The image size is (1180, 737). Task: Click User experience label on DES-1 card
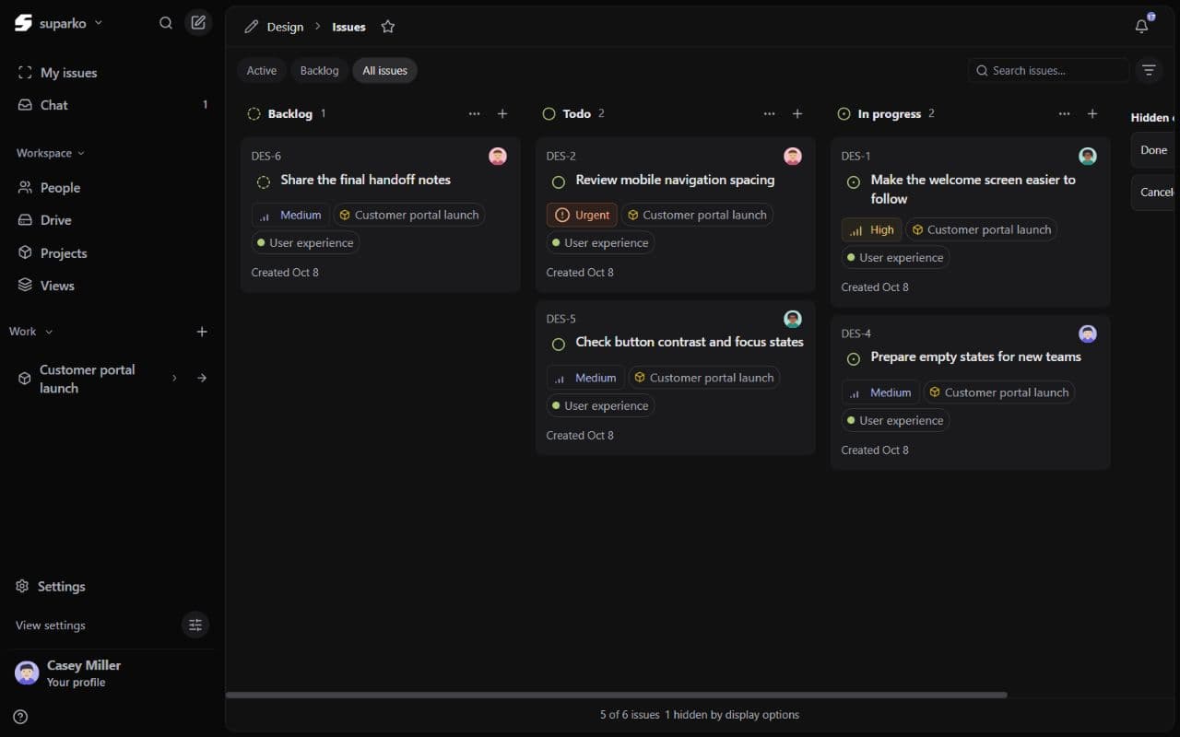(x=895, y=258)
